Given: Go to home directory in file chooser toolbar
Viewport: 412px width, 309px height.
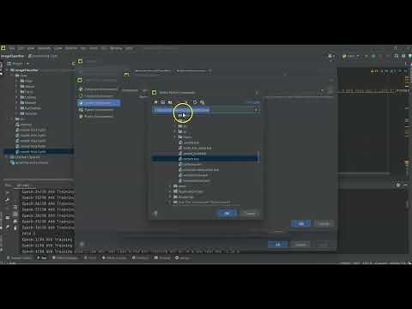Looking at the screenshot, I should coord(156,102).
